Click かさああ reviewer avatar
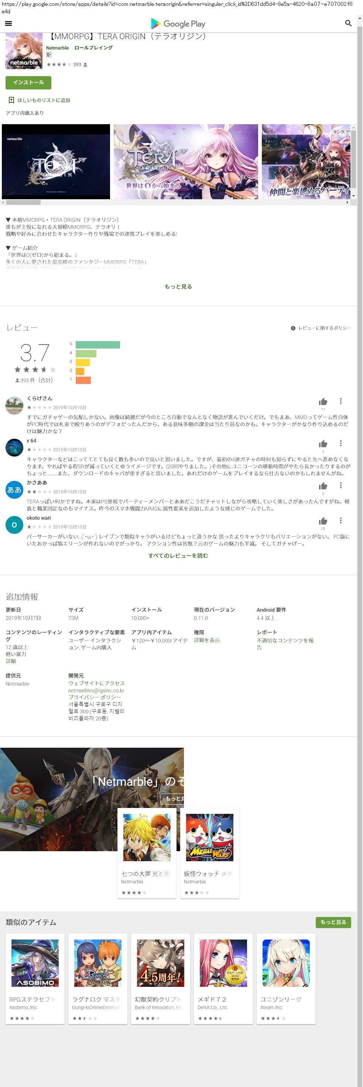This screenshot has height=1087, width=363. pyautogui.click(x=14, y=489)
